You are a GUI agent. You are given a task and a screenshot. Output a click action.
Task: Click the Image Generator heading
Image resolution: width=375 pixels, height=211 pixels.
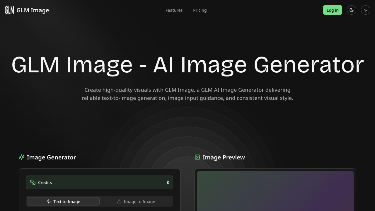click(x=51, y=157)
